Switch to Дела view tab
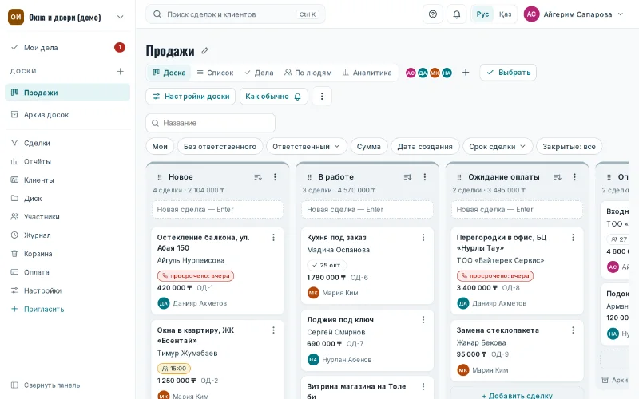The width and height of the screenshot is (639, 399). [259, 73]
